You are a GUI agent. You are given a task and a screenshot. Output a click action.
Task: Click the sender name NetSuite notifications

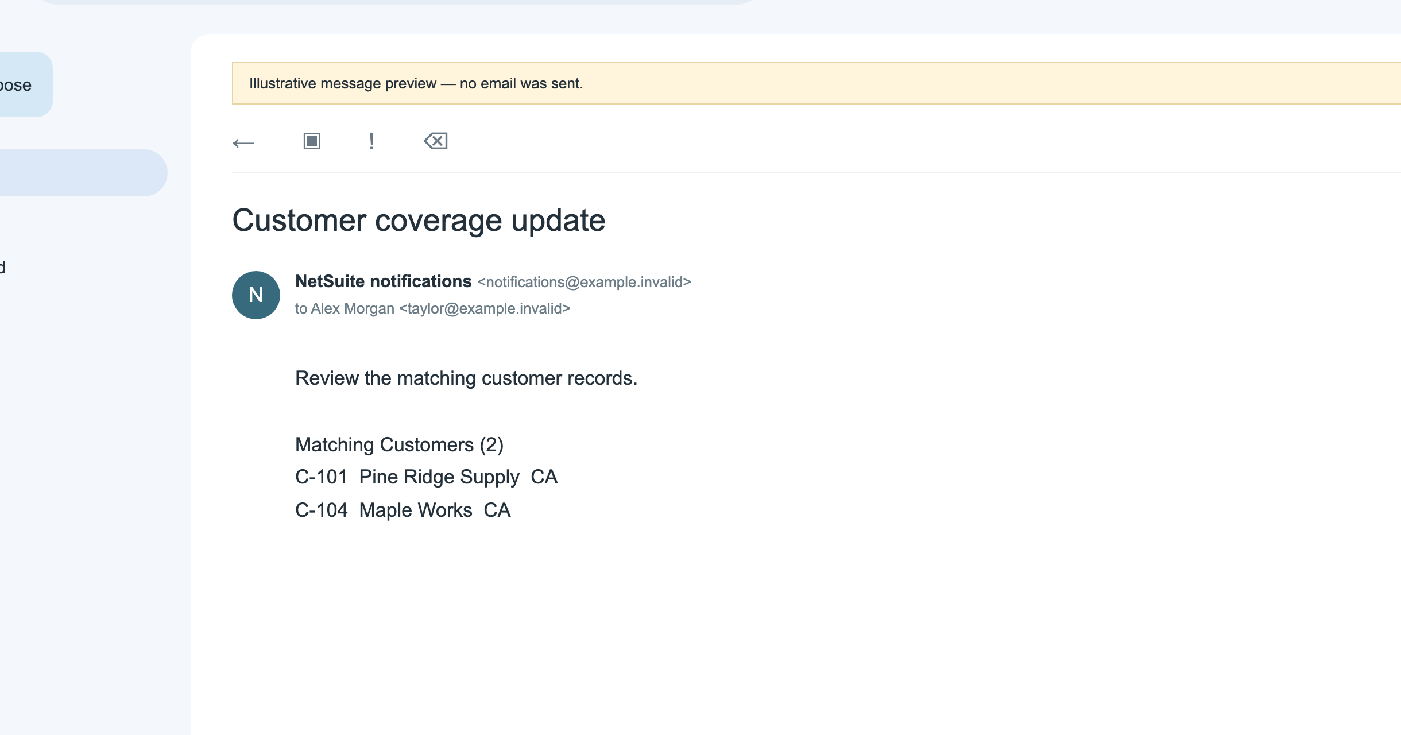coord(383,281)
